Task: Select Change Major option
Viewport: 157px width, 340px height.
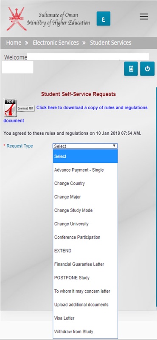Action: (x=85, y=197)
